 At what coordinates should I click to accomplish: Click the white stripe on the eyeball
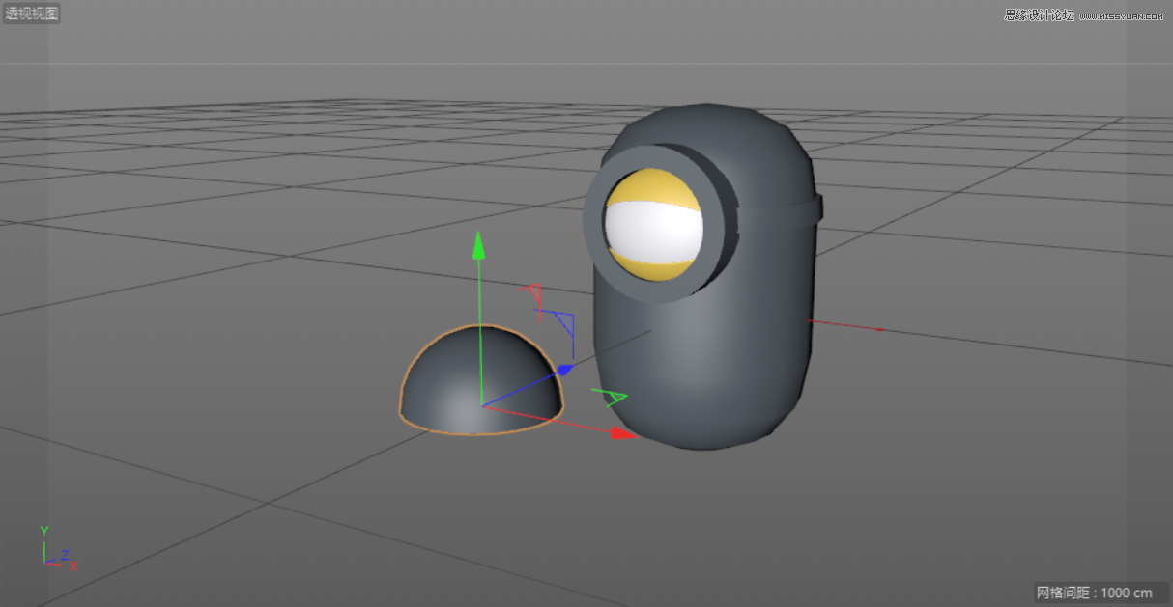pos(652,232)
